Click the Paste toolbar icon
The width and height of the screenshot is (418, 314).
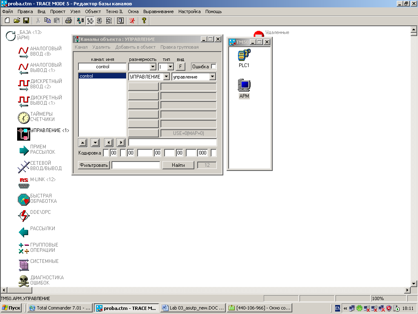click(57, 20)
